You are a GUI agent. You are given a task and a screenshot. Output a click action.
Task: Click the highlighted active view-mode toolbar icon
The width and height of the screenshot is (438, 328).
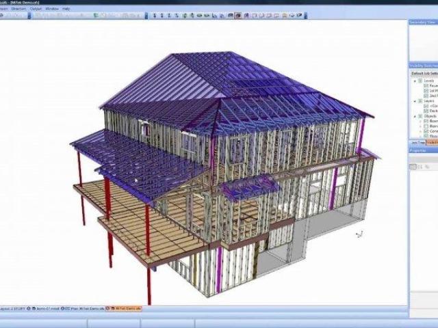tap(238, 15)
